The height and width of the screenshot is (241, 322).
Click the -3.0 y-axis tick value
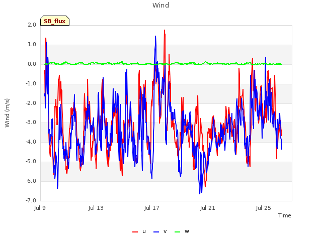click(x=31, y=123)
